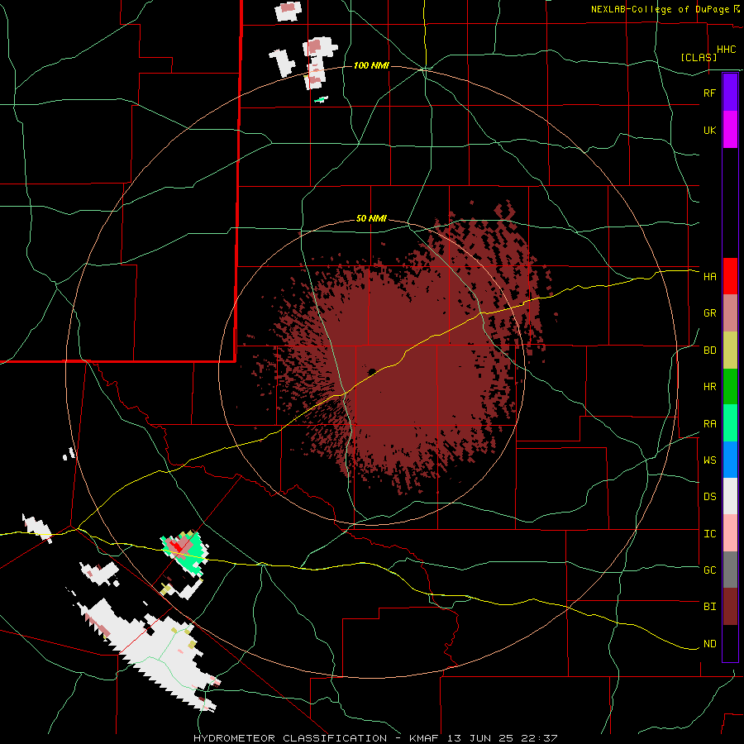
Task: Click the GC ground clutter gray swatch
Action: coord(730,570)
